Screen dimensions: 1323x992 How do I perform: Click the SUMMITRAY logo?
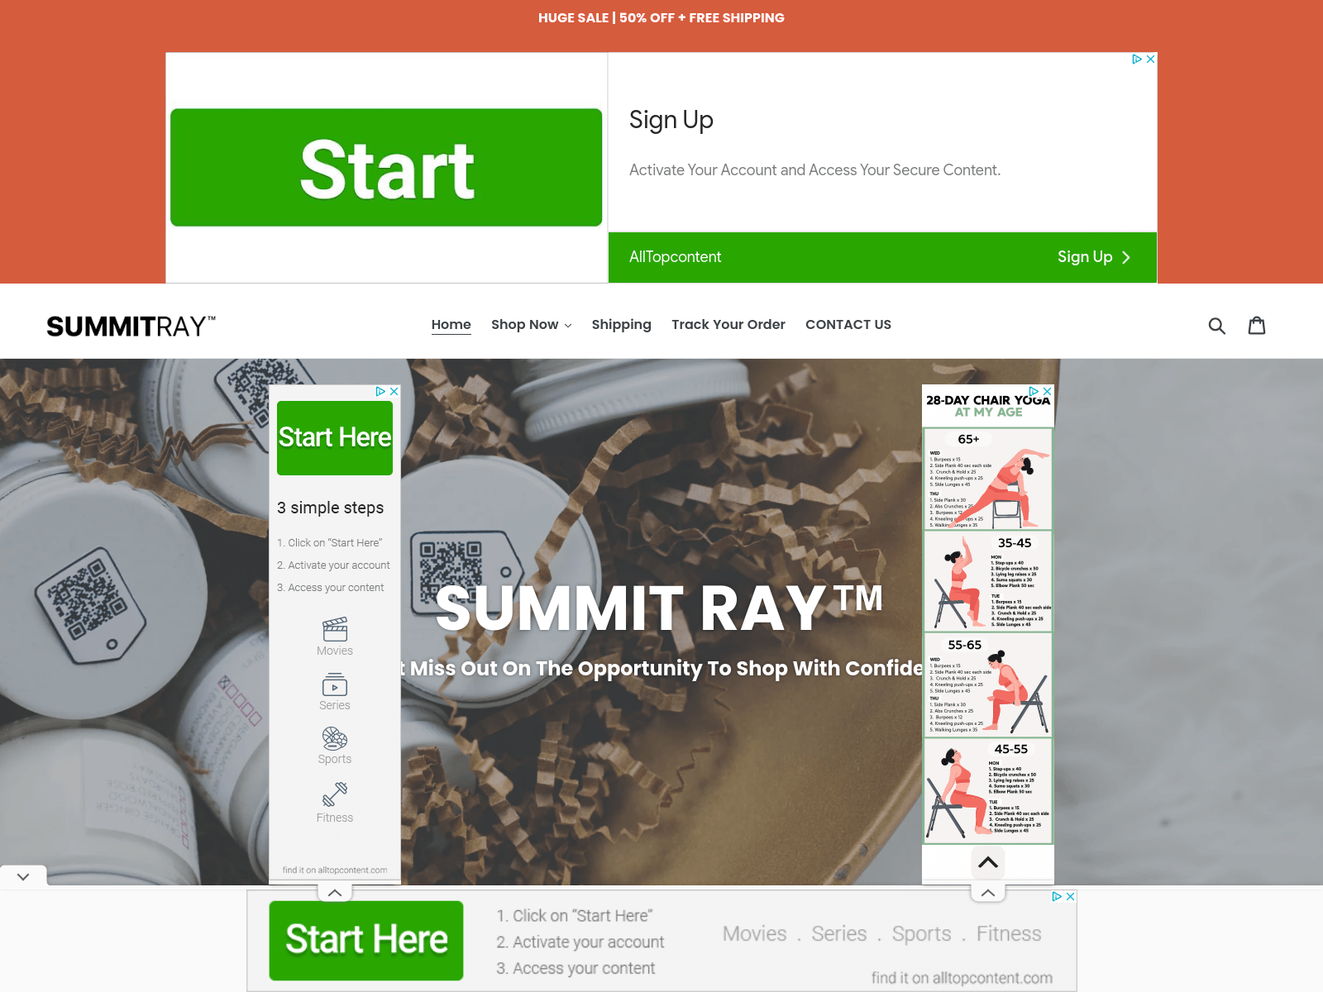click(131, 327)
